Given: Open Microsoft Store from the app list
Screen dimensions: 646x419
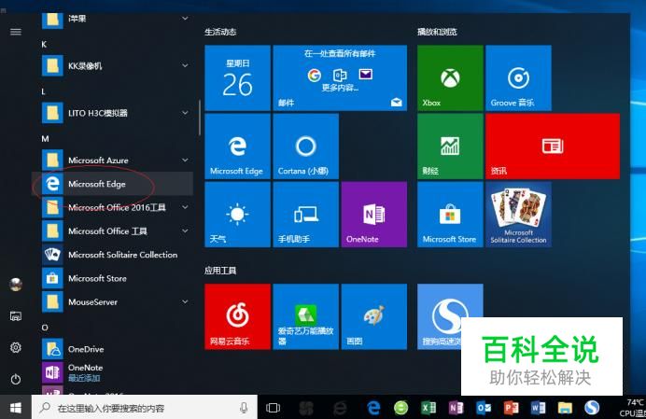Looking at the screenshot, I should pyautogui.click(x=112, y=278).
